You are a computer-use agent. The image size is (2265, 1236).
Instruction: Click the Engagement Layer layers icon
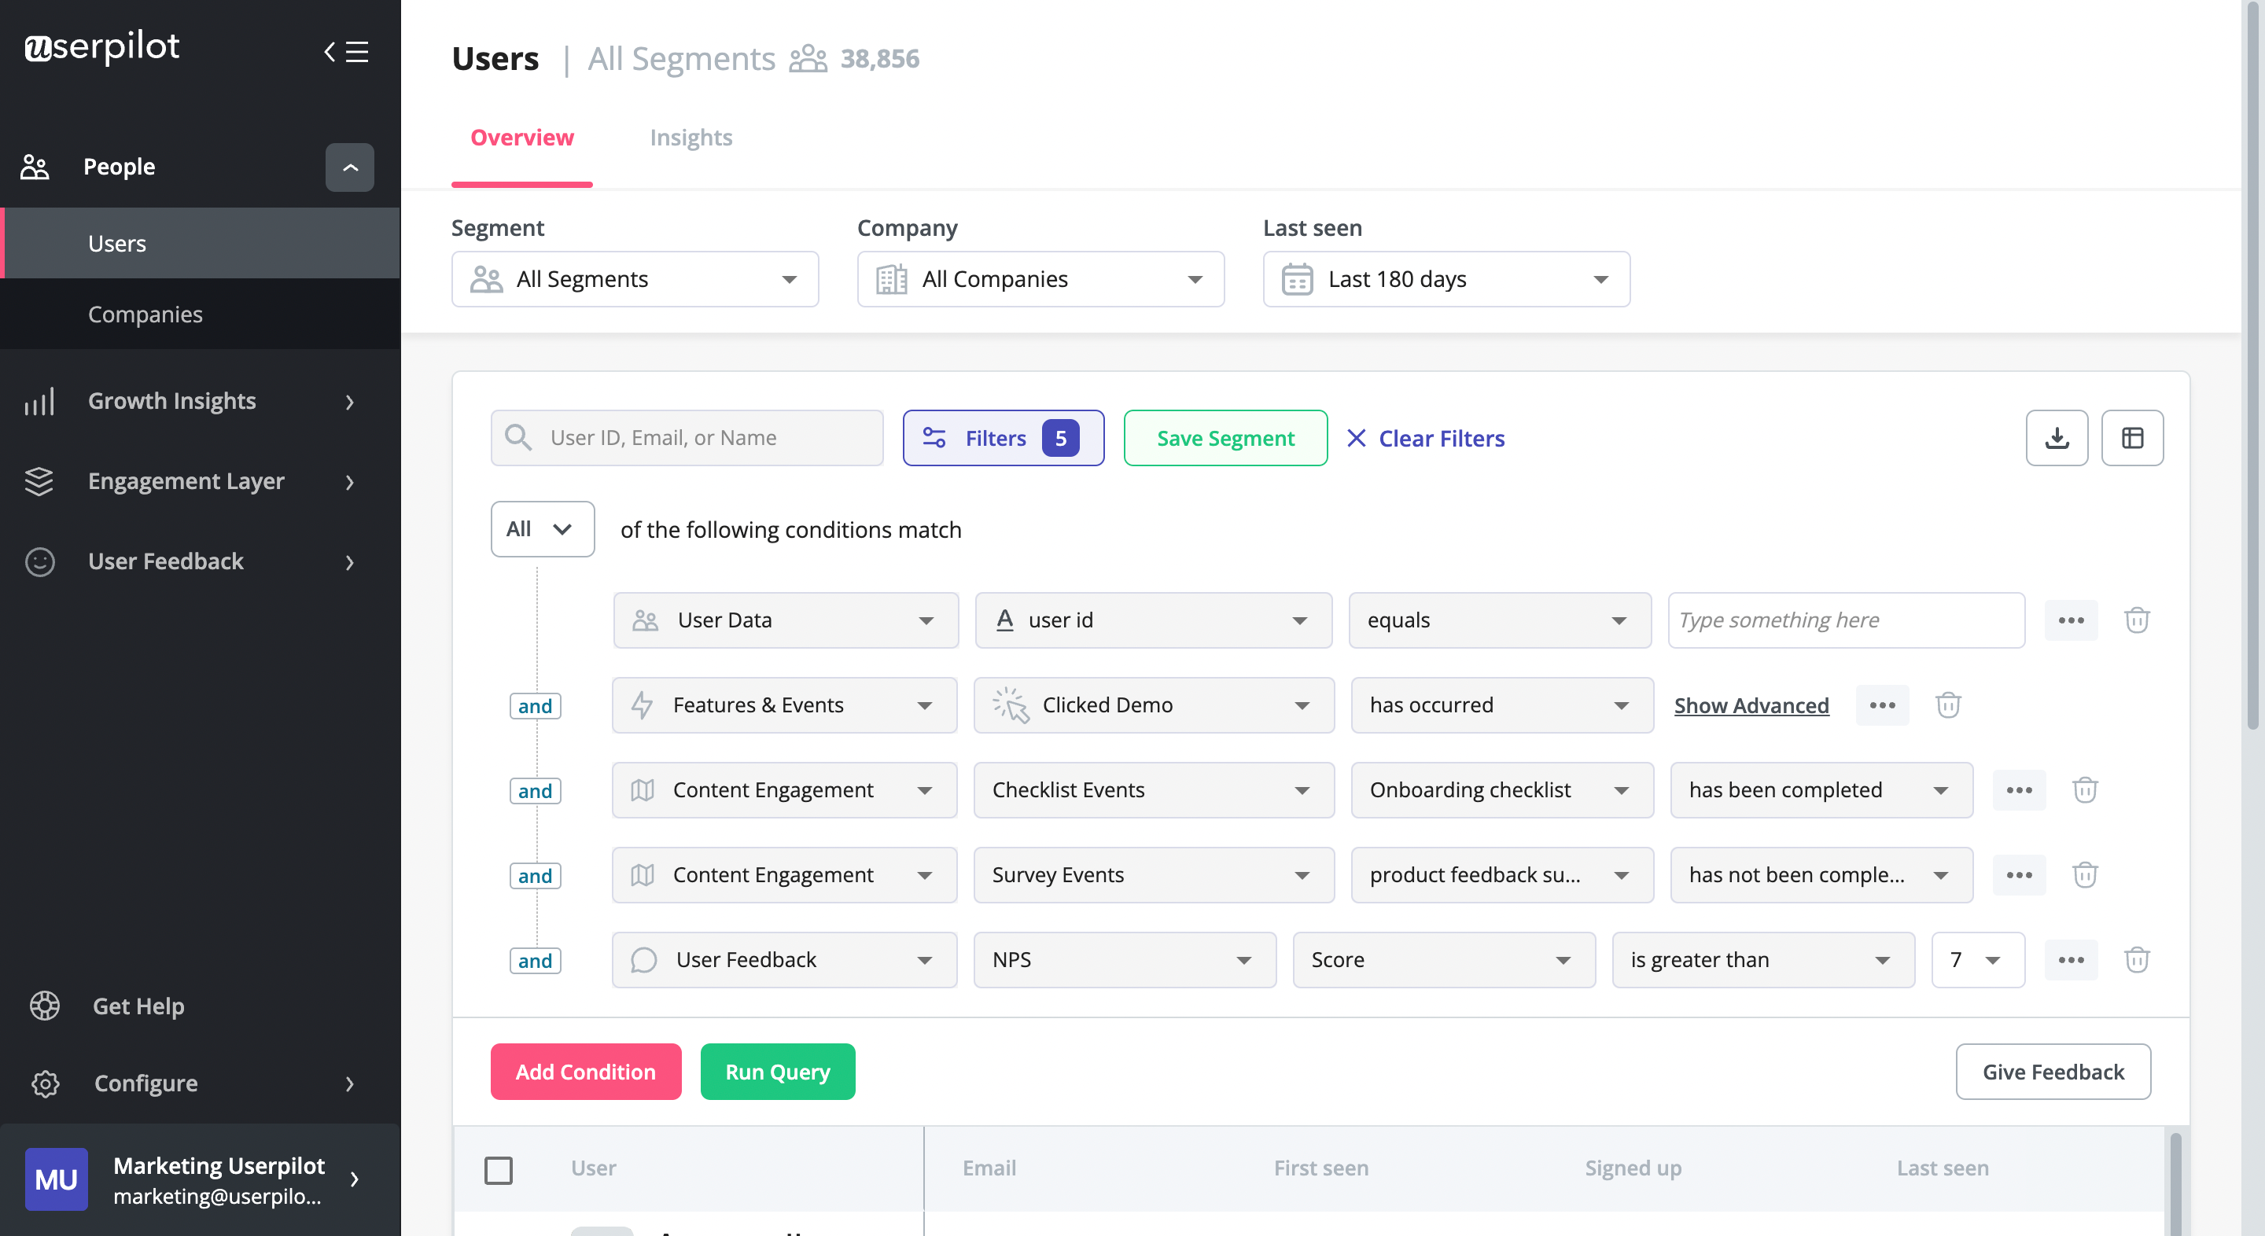point(39,482)
